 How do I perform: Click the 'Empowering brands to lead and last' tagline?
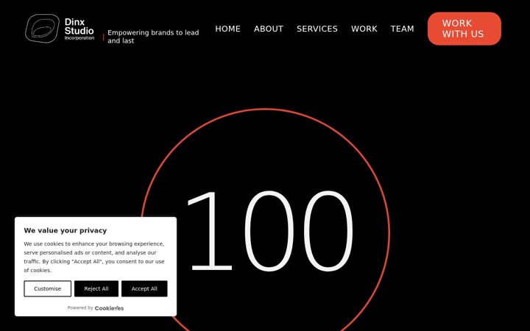pos(153,37)
